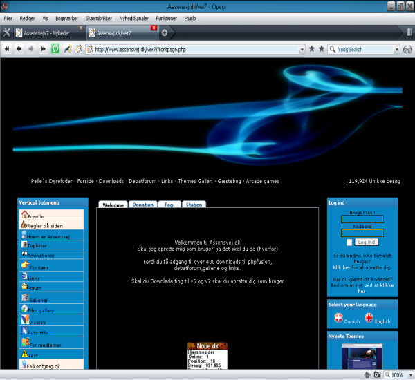Click the search magnifier icon
The height and width of the screenshot is (380, 415).
coord(333,49)
